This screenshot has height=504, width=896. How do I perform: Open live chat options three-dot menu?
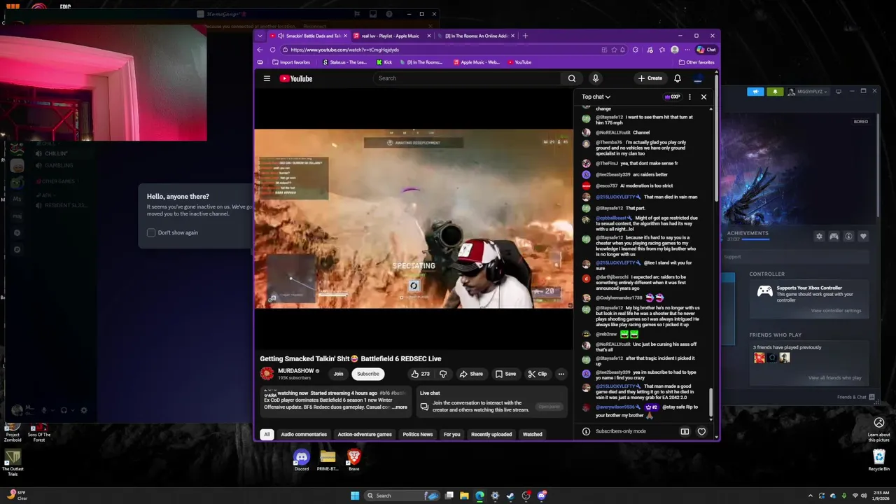689,97
